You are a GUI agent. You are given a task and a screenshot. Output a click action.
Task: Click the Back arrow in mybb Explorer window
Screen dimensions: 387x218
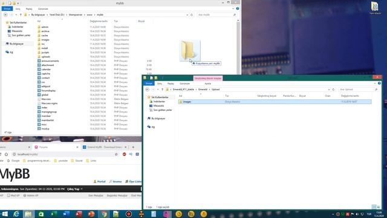tap(5, 15)
